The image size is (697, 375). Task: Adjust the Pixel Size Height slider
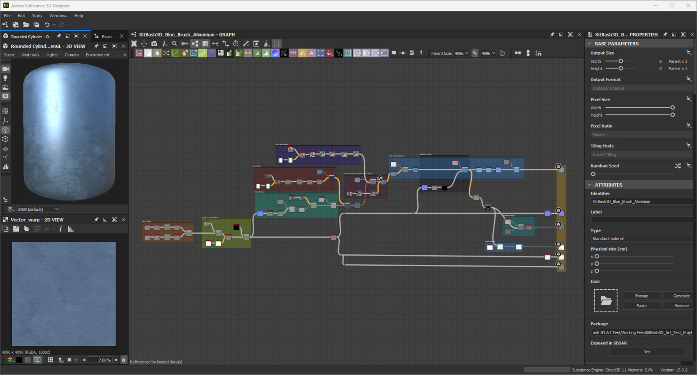pyautogui.click(x=639, y=115)
